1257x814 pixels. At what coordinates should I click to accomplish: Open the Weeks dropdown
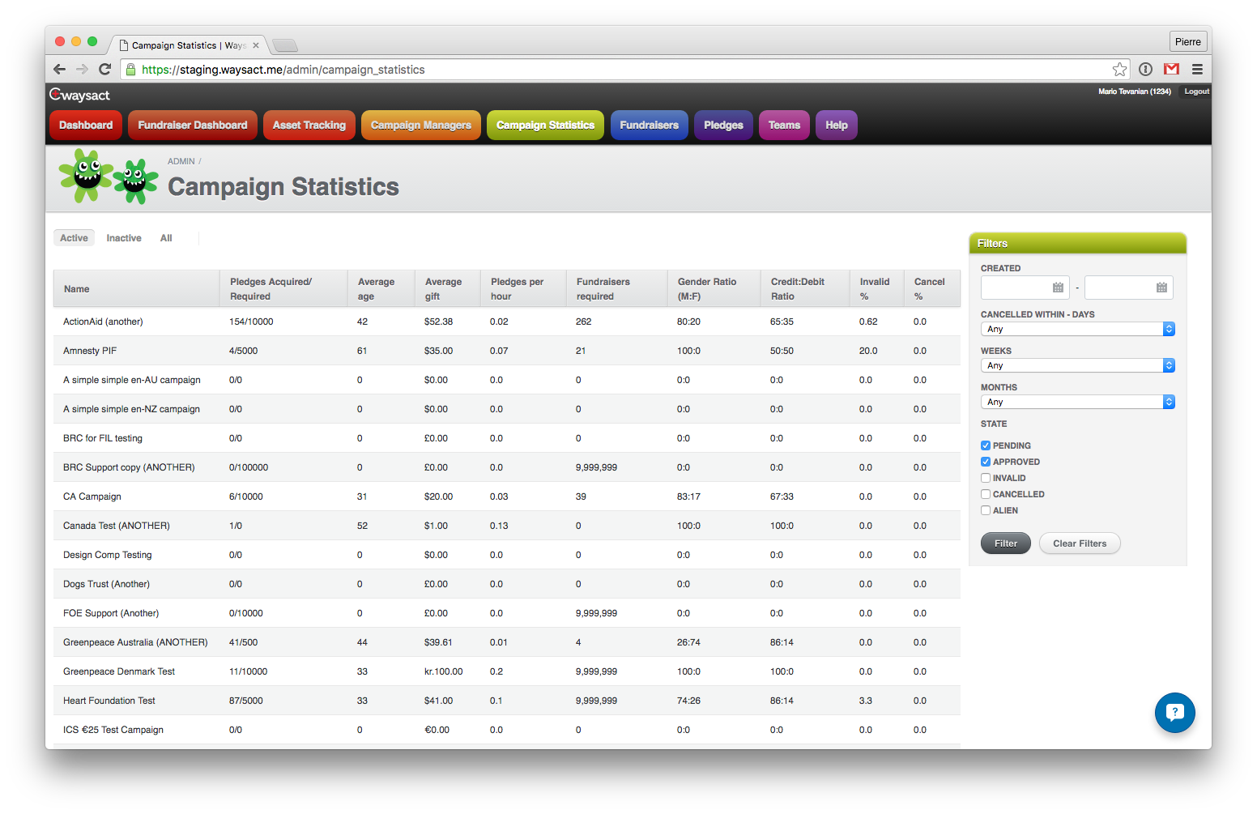coord(1077,365)
